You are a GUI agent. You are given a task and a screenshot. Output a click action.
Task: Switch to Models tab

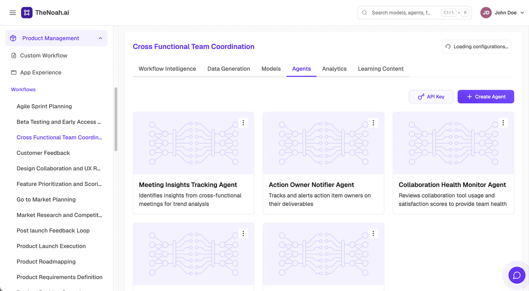pyautogui.click(x=271, y=69)
